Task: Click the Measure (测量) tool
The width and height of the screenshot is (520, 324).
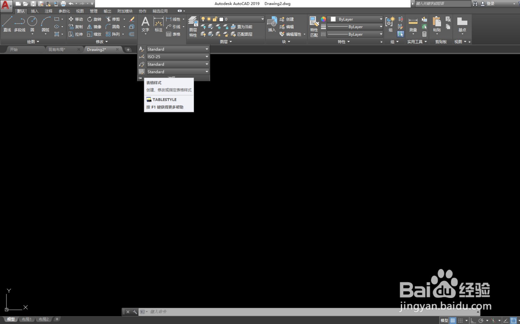Action: coord(413,25)
